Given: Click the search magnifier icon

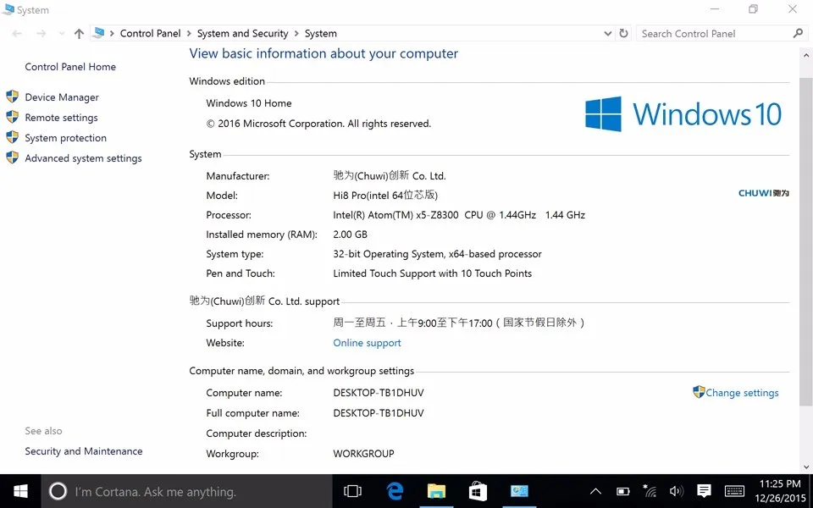Looking at the screenshot, I should (x=798, y=34).
